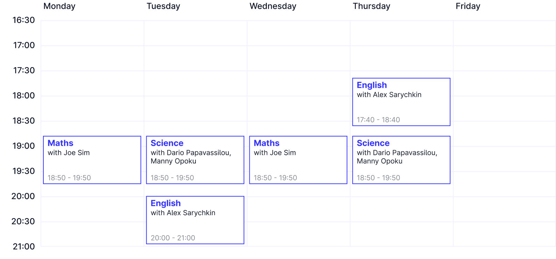The image size is (556, 259).
Task: Open the Wednesday Maths event
Action: click(x=298, y=160)
